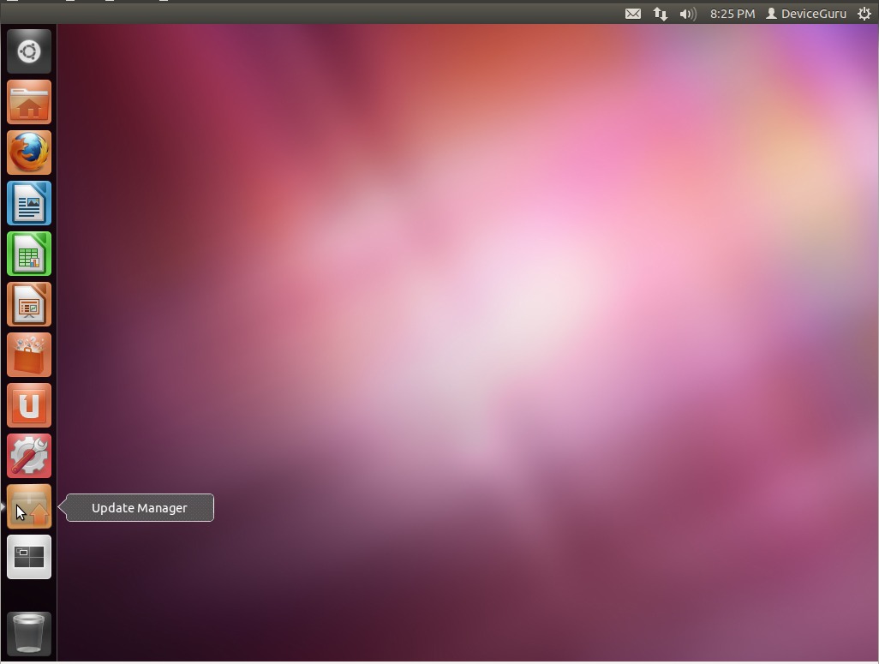This screenshot has height=664, width=879.
Task: Open System Settings wrench and gear icon
Action: coord(29,456)
